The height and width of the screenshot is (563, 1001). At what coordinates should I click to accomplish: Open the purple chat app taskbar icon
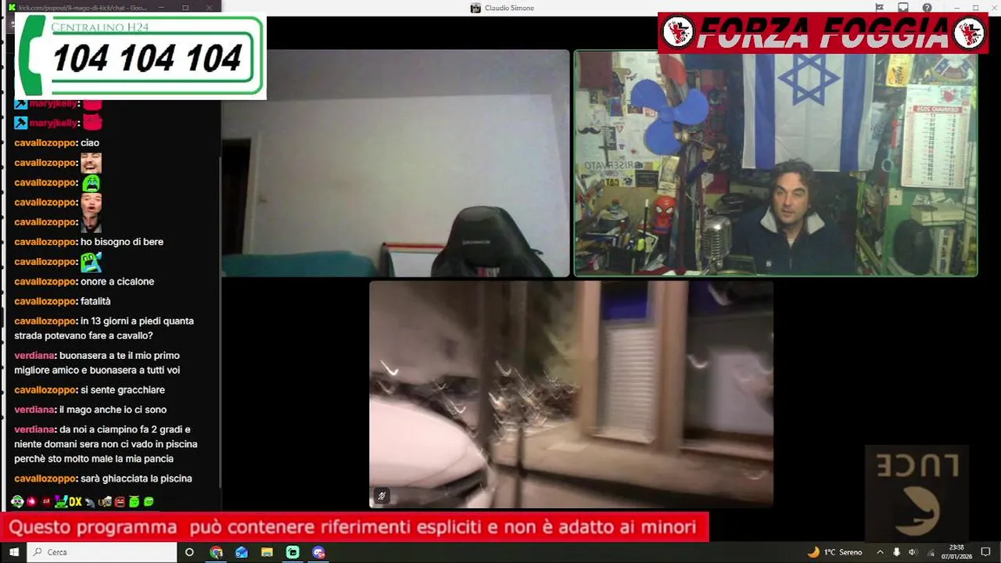(x=318, y=552)
